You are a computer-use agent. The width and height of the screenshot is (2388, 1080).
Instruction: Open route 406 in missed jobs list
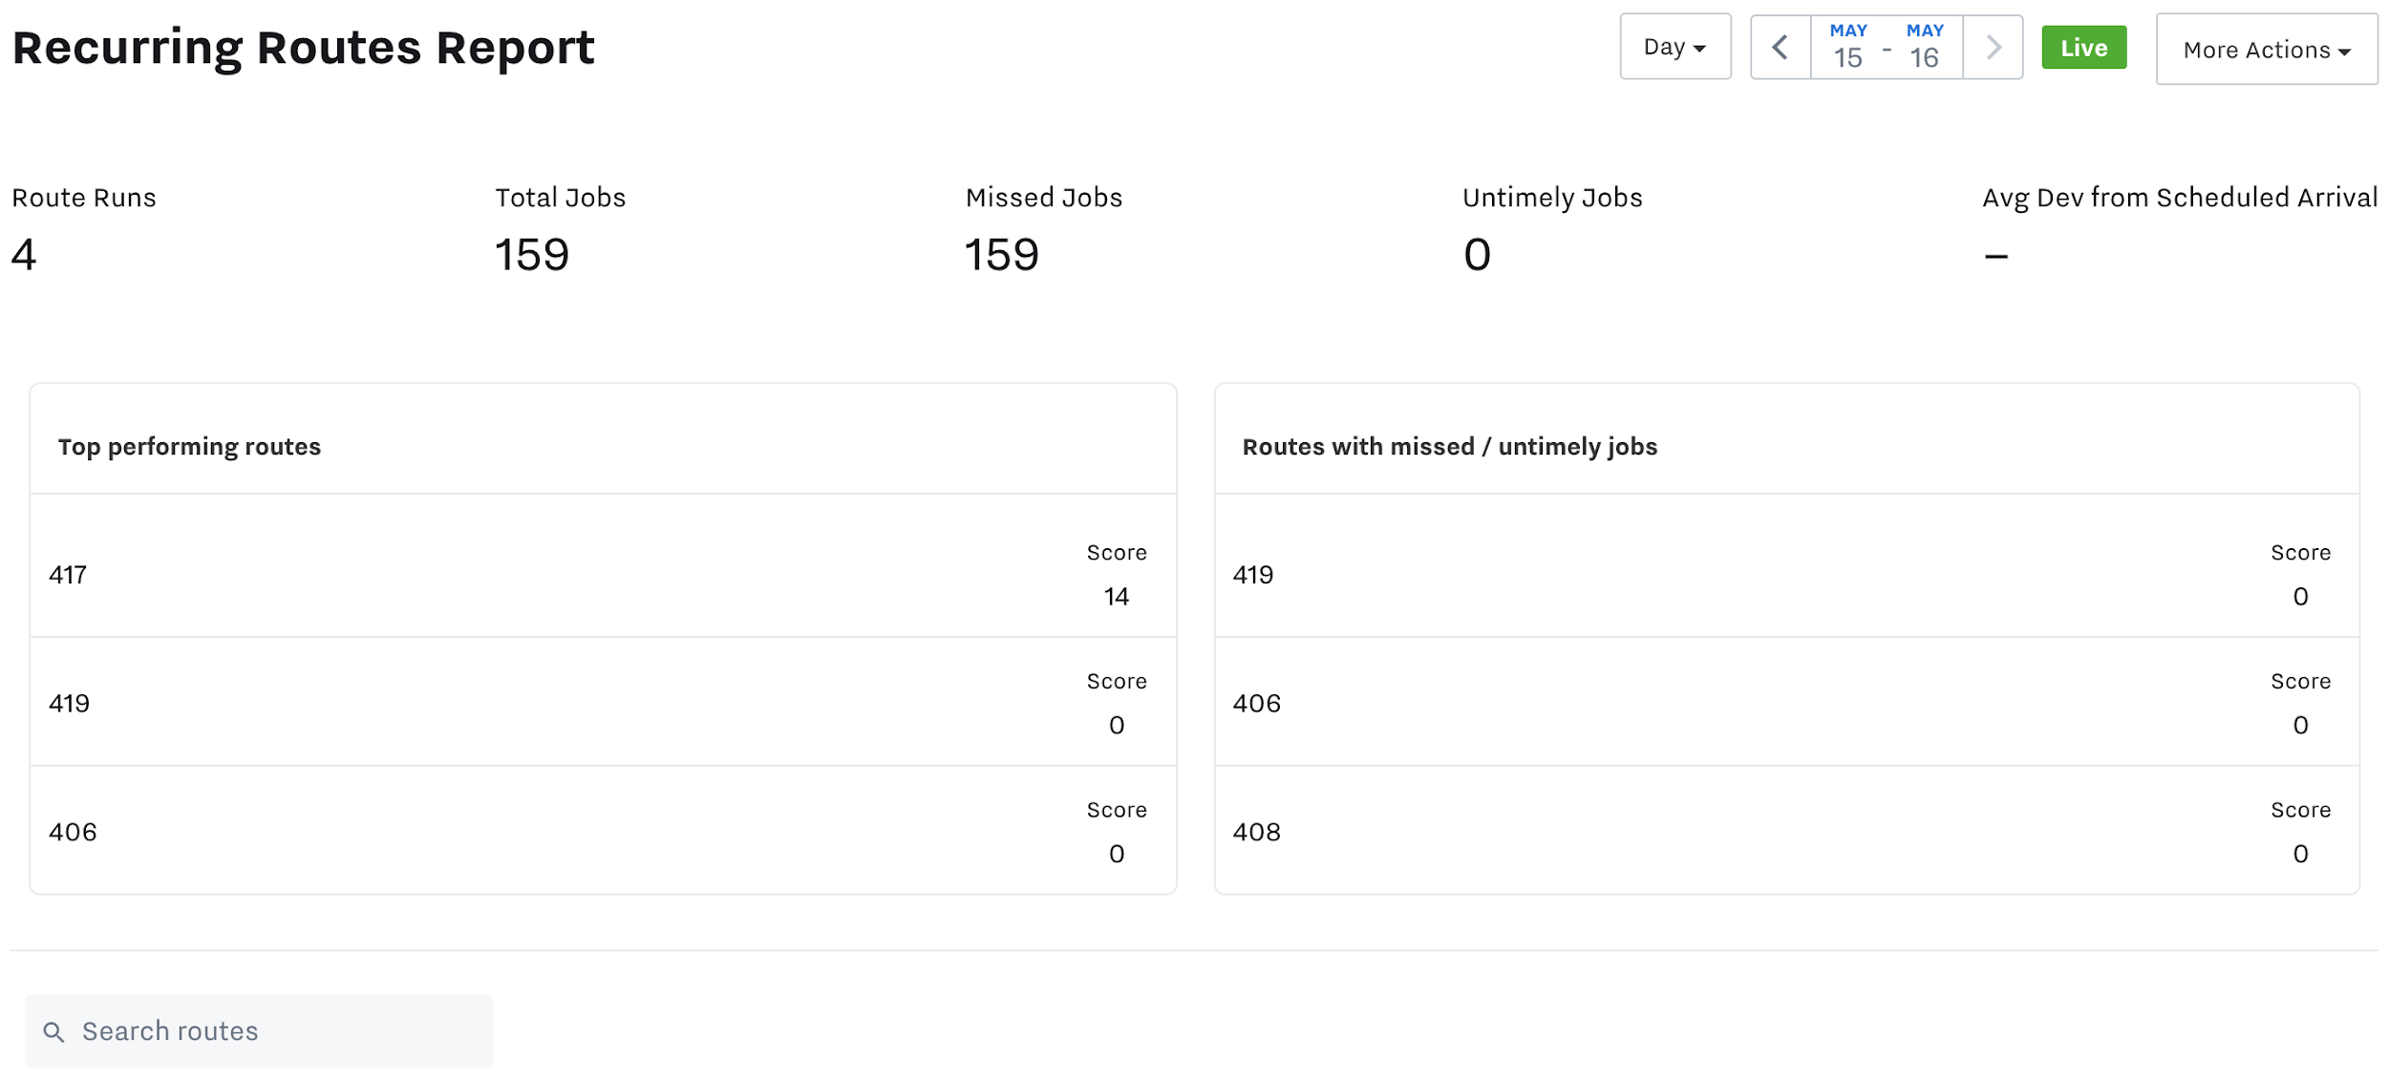pyautogui.click(x=1256, y=704)
